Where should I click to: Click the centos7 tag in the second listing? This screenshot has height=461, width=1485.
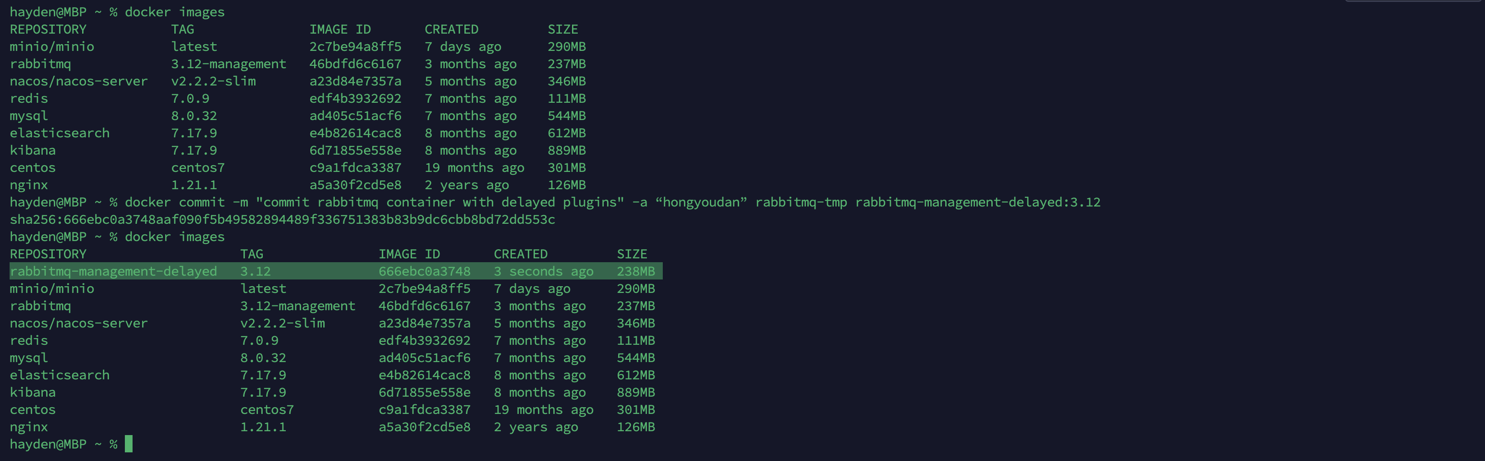click(x=267, y=410)
